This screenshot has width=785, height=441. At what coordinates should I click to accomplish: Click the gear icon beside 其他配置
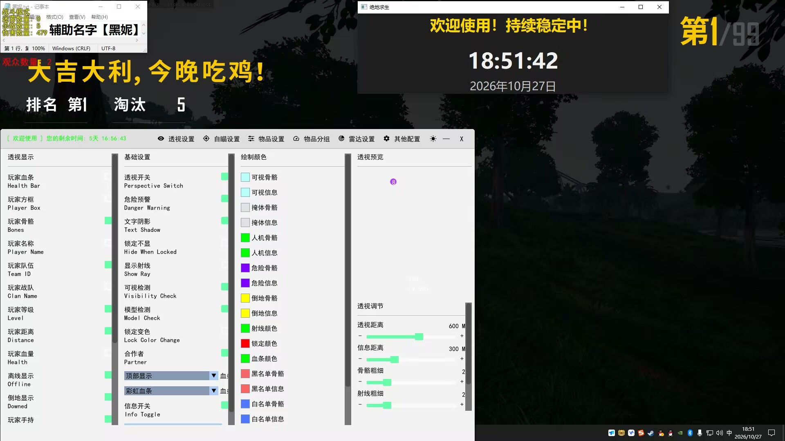tap(386, 138)
